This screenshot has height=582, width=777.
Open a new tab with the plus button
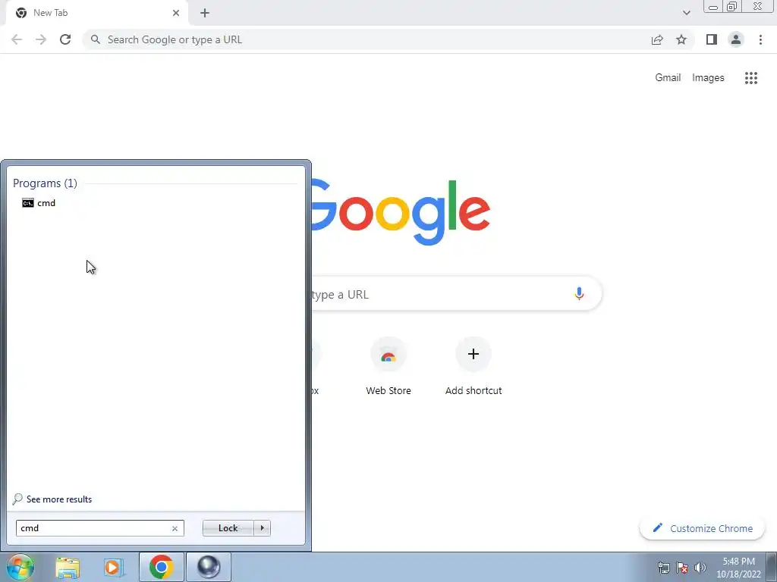[205, 13]
